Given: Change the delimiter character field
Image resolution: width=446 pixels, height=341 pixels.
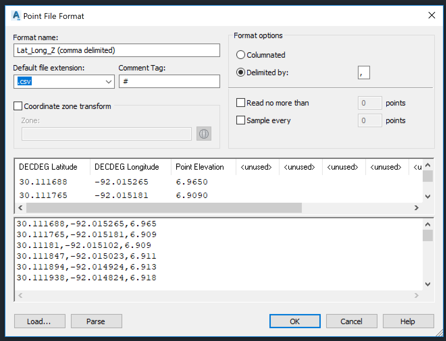Looking at the screenshot, I should click(x=364, y=72).
